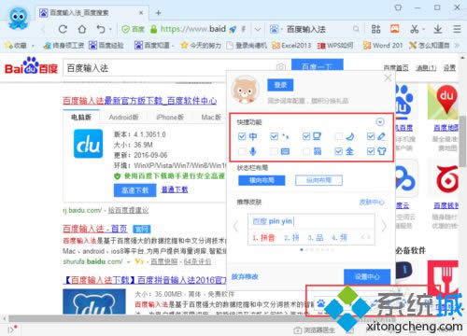Click the Baidu search input field
The image size is (467, 336).
coord(170,68)
